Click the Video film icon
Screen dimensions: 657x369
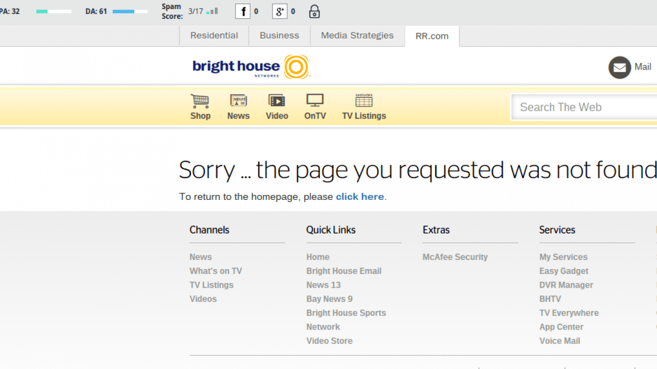point(277,100)
